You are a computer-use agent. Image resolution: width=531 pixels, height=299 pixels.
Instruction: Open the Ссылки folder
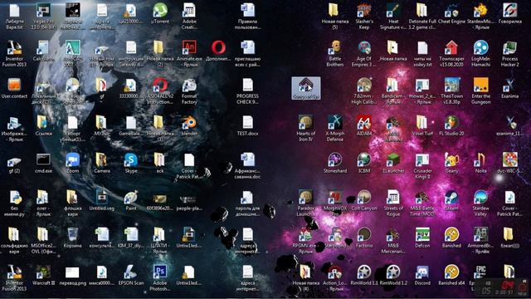pos(43,125)
